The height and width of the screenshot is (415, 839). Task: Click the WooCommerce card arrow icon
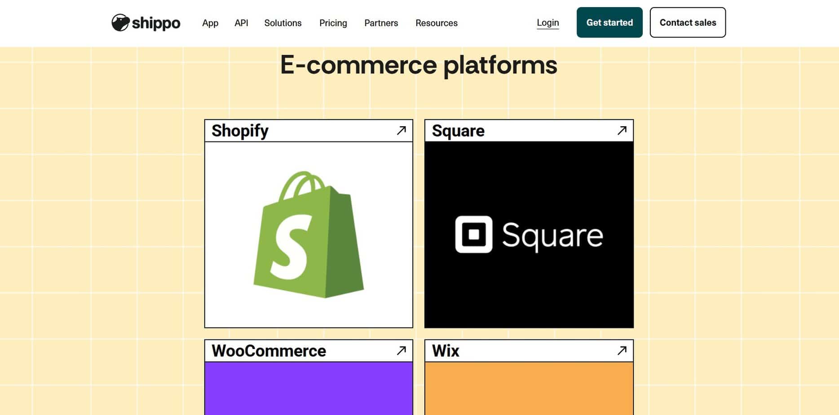(401, 351)
